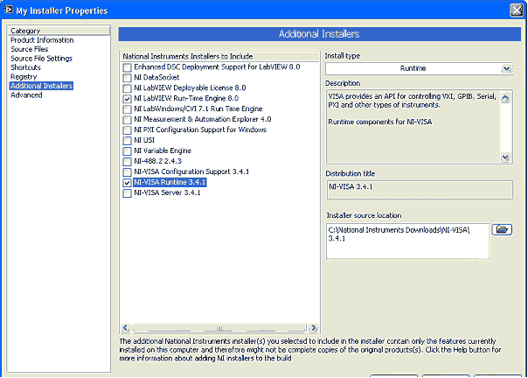
Task: Select NI Variable Engine row text
Action: click(x=163, y=150)
